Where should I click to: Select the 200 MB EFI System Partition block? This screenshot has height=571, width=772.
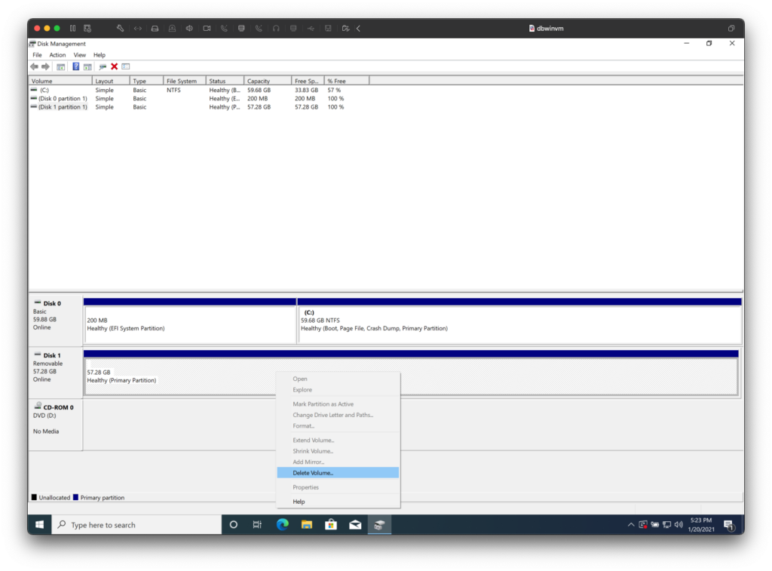click(x=189, y=324)
